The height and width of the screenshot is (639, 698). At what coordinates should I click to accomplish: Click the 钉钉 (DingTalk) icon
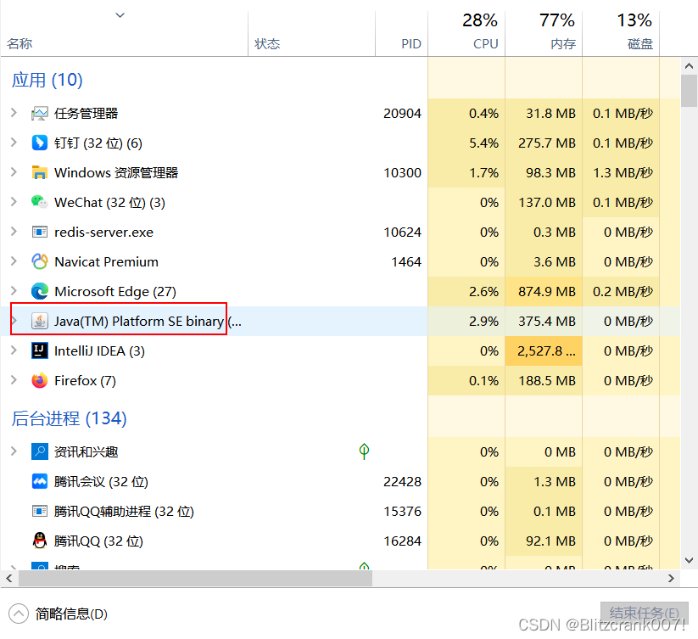(x=40, y=143)
